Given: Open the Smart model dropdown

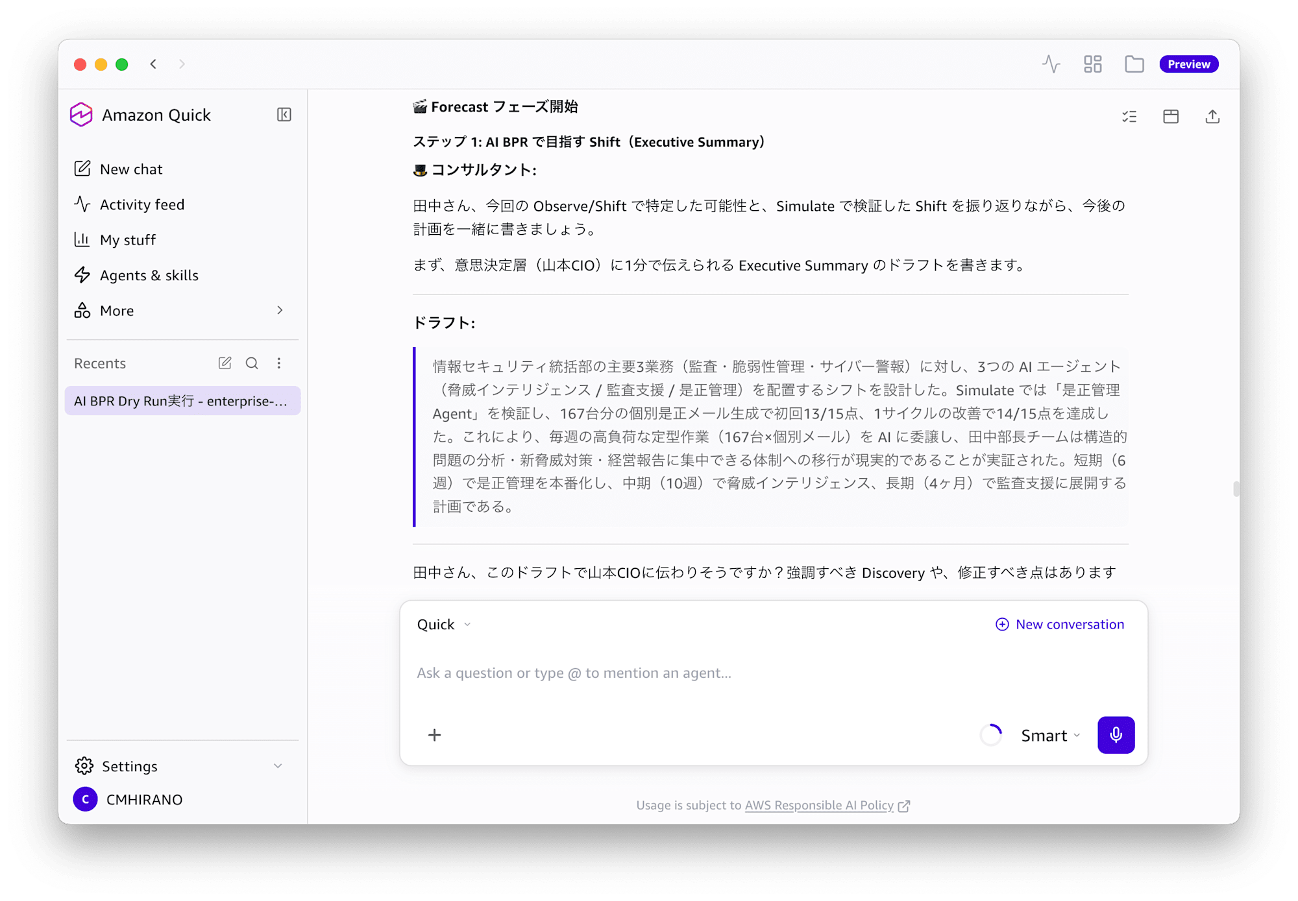Looking at the screenshot, I should [x=1050, y=736].
